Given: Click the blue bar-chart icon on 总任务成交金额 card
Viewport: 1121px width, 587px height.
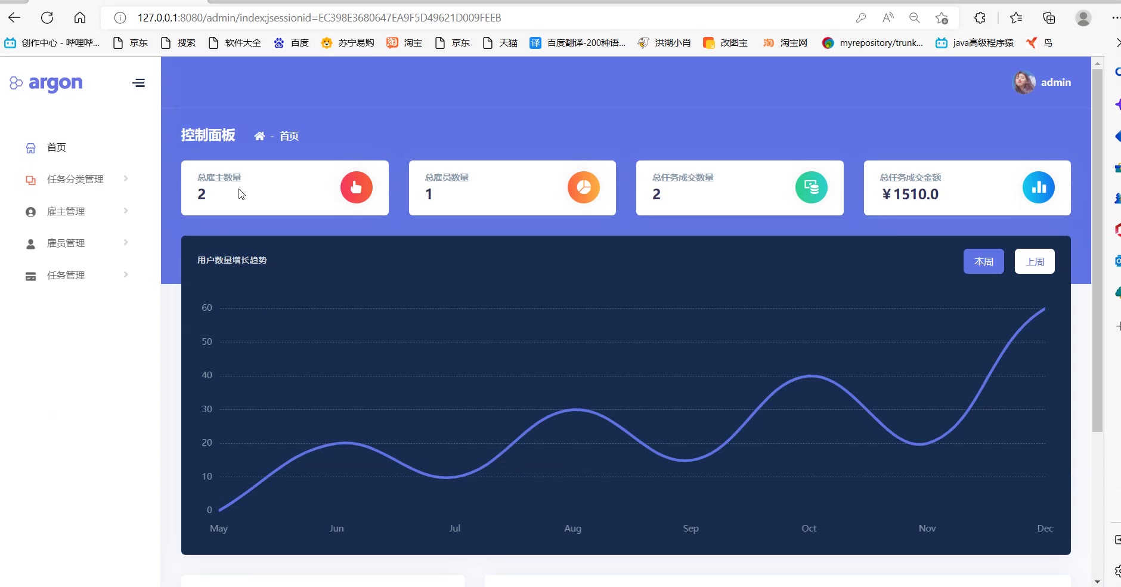Looking at the screenshot, I should pyautogui.click(x=1039, y=187).
